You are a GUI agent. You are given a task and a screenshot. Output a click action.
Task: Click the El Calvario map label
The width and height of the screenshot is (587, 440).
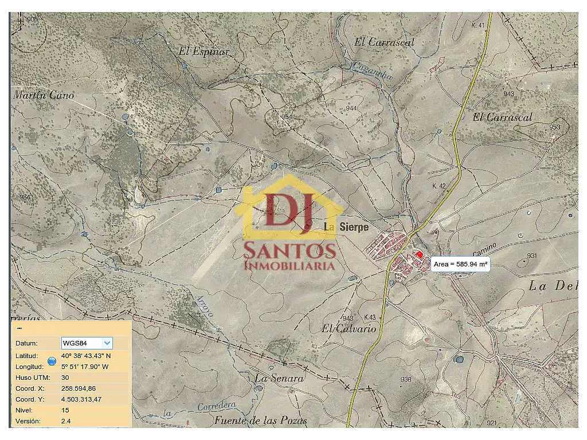(349, 328)
